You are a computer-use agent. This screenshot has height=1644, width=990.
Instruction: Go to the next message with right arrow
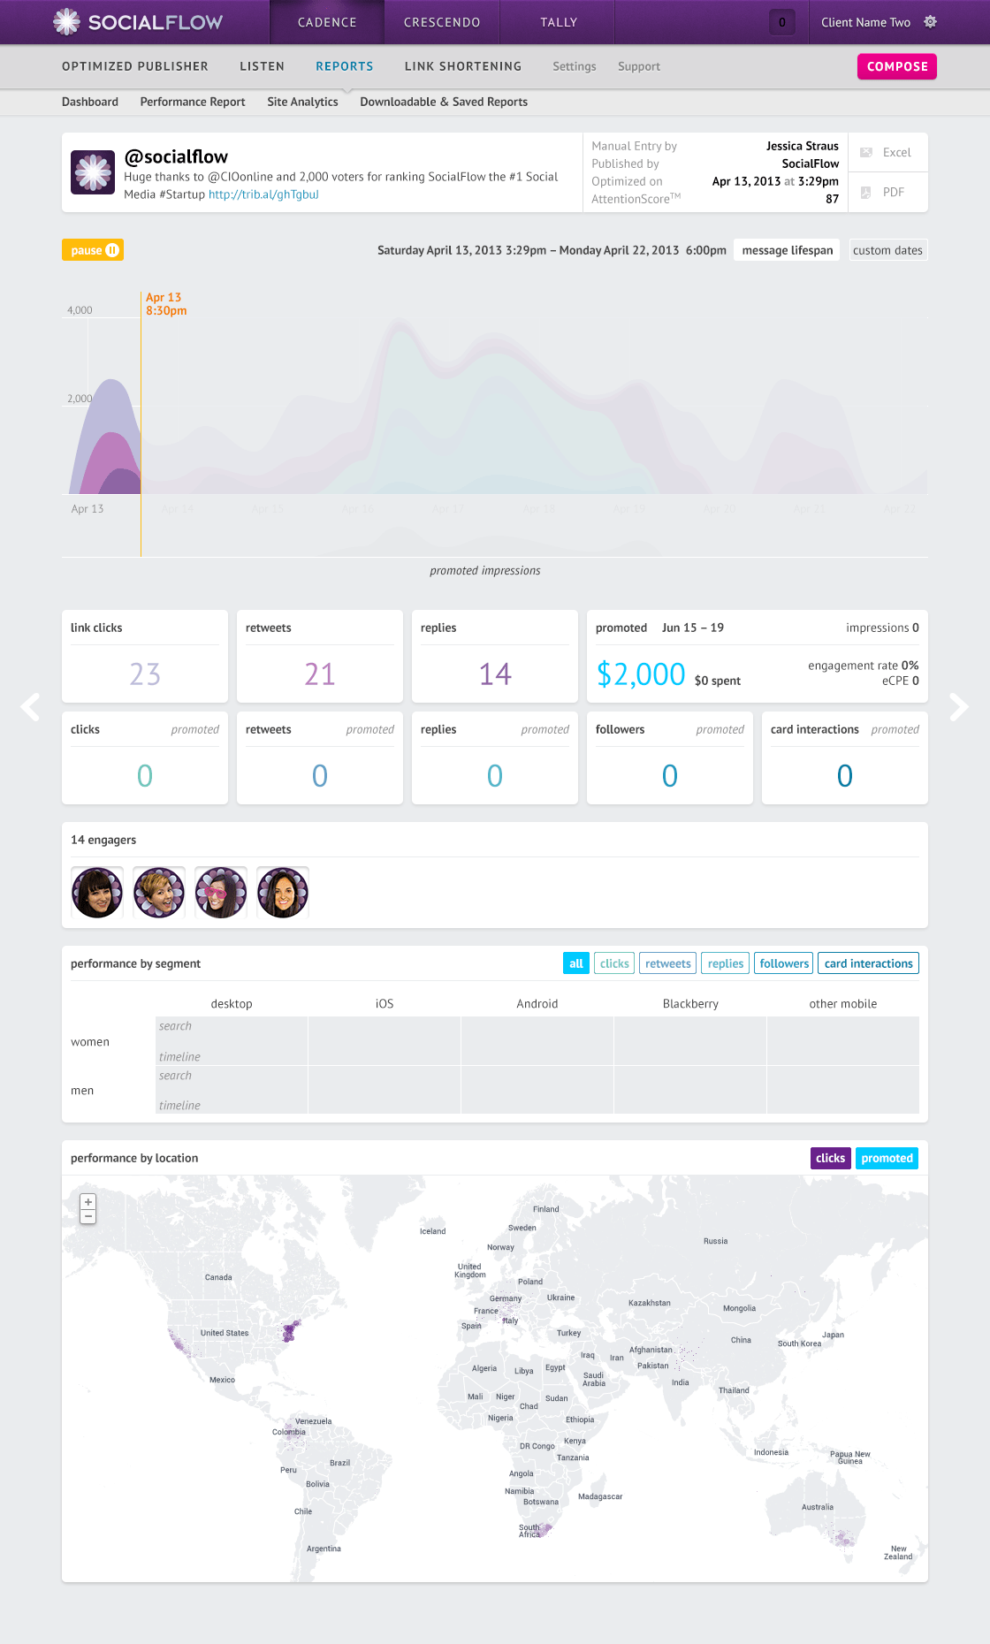tap(959, 707)
